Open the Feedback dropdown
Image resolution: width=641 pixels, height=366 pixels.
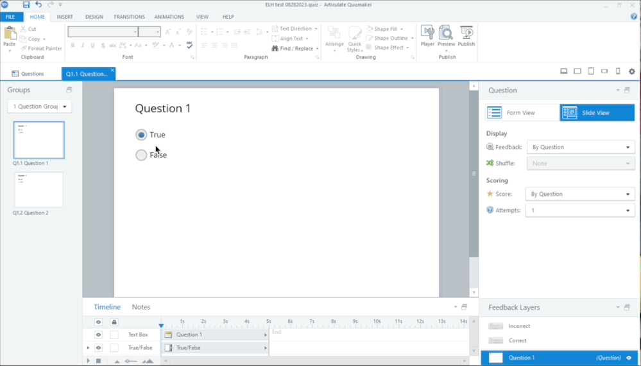[x=581, y=147]
